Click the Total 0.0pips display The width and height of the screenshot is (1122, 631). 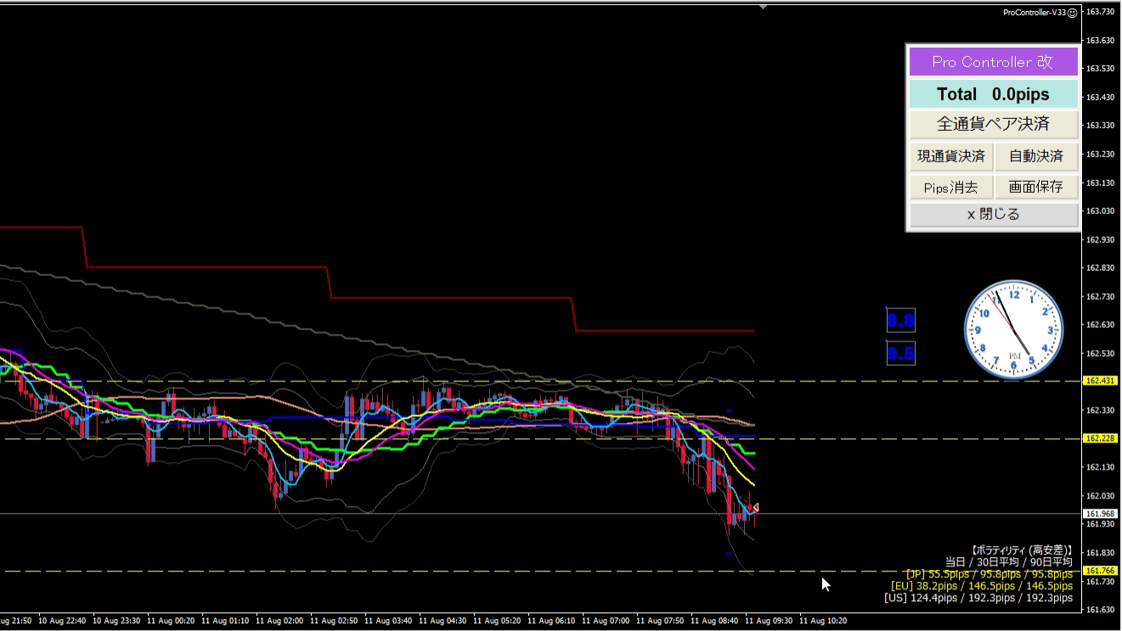[994, 94]
